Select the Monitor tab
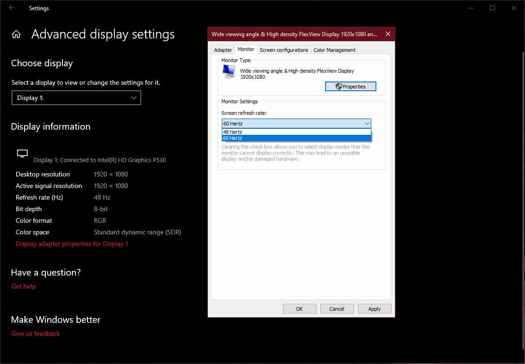This screenshot has height=364, width=525. [x=246, y=50]
